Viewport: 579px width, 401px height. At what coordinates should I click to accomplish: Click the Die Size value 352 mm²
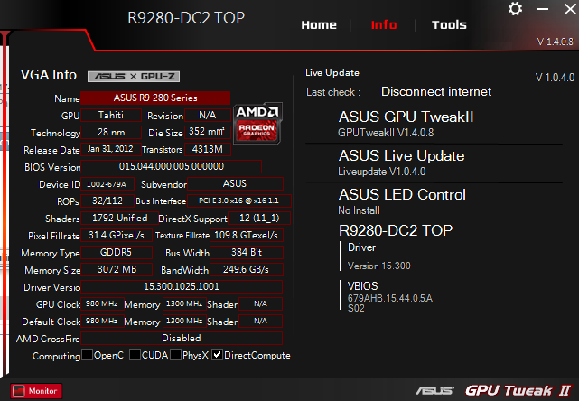tap(208, 132)
